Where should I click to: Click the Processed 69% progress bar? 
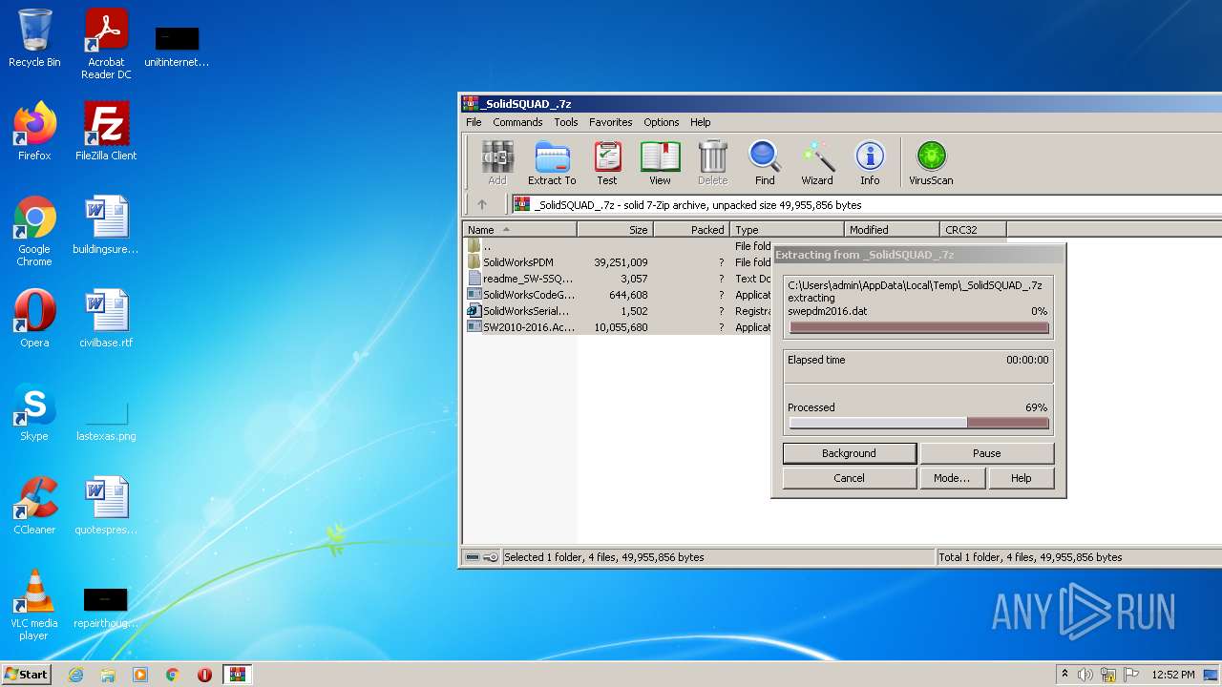918,423
